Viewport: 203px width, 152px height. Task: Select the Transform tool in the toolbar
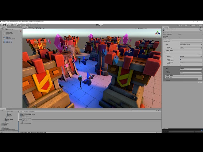(15, 25)
